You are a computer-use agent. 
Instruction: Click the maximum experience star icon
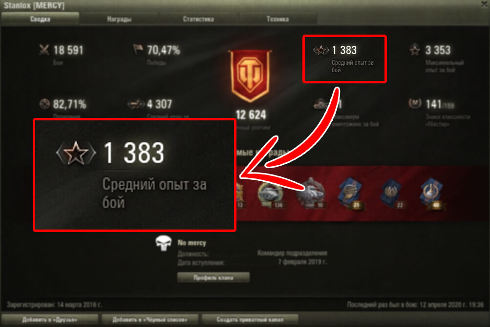(415, 50)
